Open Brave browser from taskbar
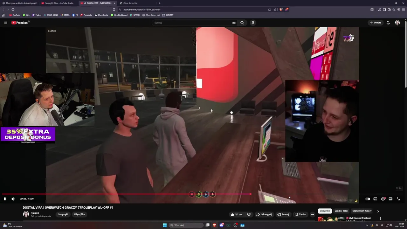Image resolution: width=407 pixels, height=229 pixels. [x=214, y=225]
